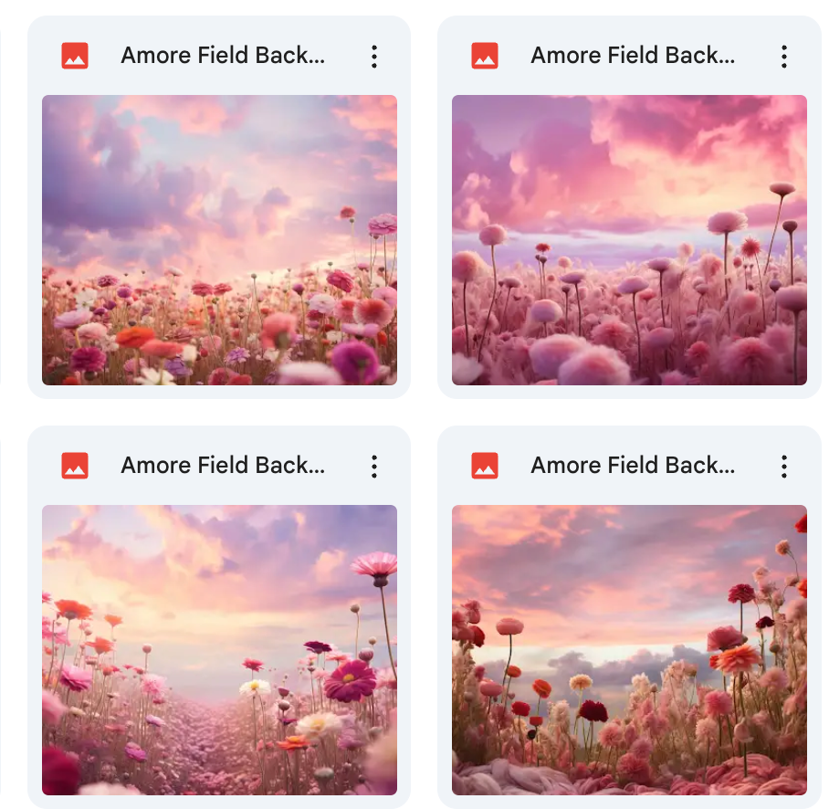This screenshot has height=809, width=829.
Task: Click the orange flower in the bottom-right thumbnail
Action: [x=737, y=658]
